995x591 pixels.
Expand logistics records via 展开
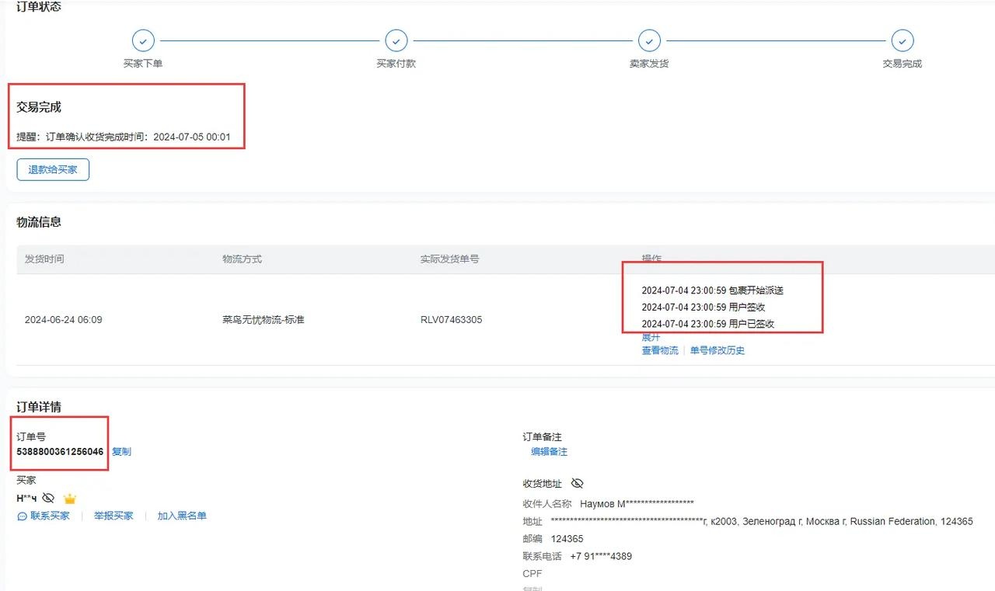pyautogui.click(x=651, y=337)
